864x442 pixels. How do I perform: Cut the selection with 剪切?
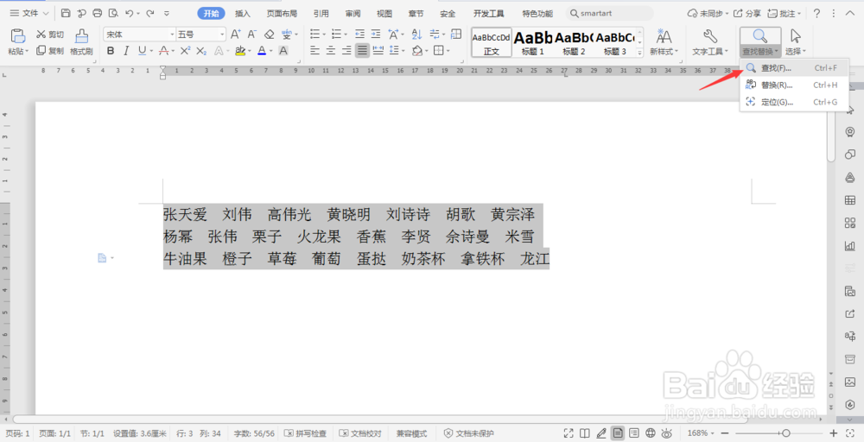[x=50, y=35]
